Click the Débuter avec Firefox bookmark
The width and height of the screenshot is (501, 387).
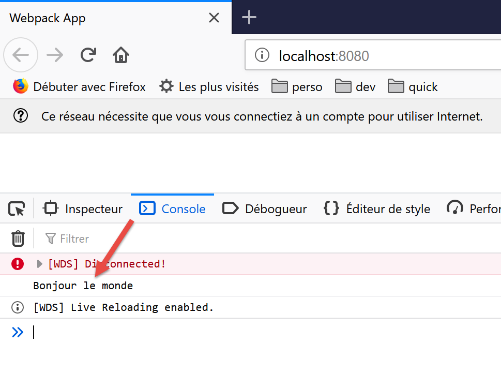pyautogui.click(x=80, y=87)
